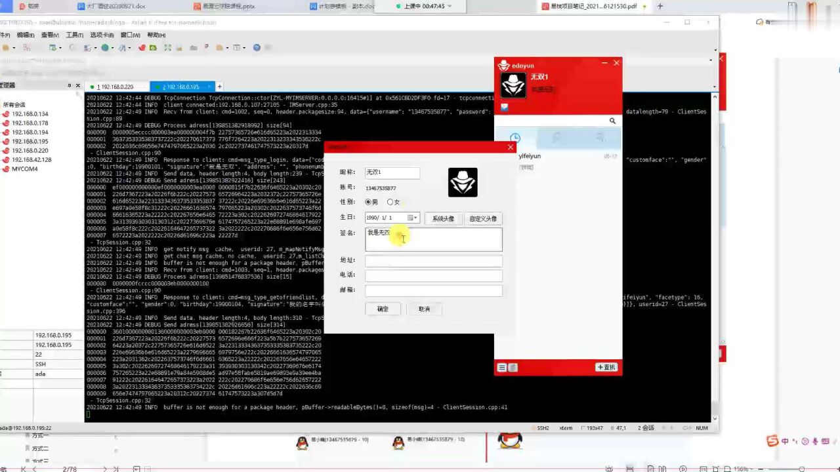The image size is (840, 472).
Task: Add a new session tab with plus
Action: [x=220, y=87]
